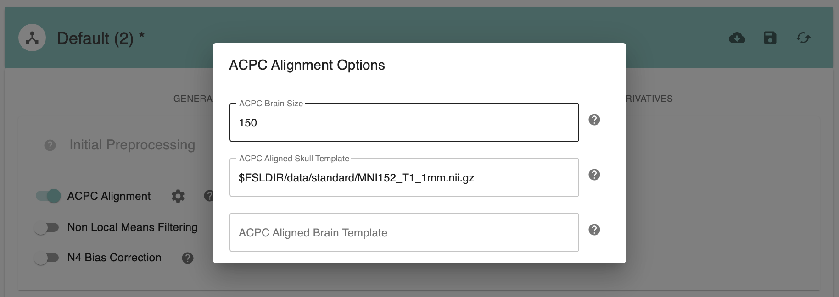The image size is (839, 297).
Task: Turn on N4 Bias Correction
Action: point(47,258)
